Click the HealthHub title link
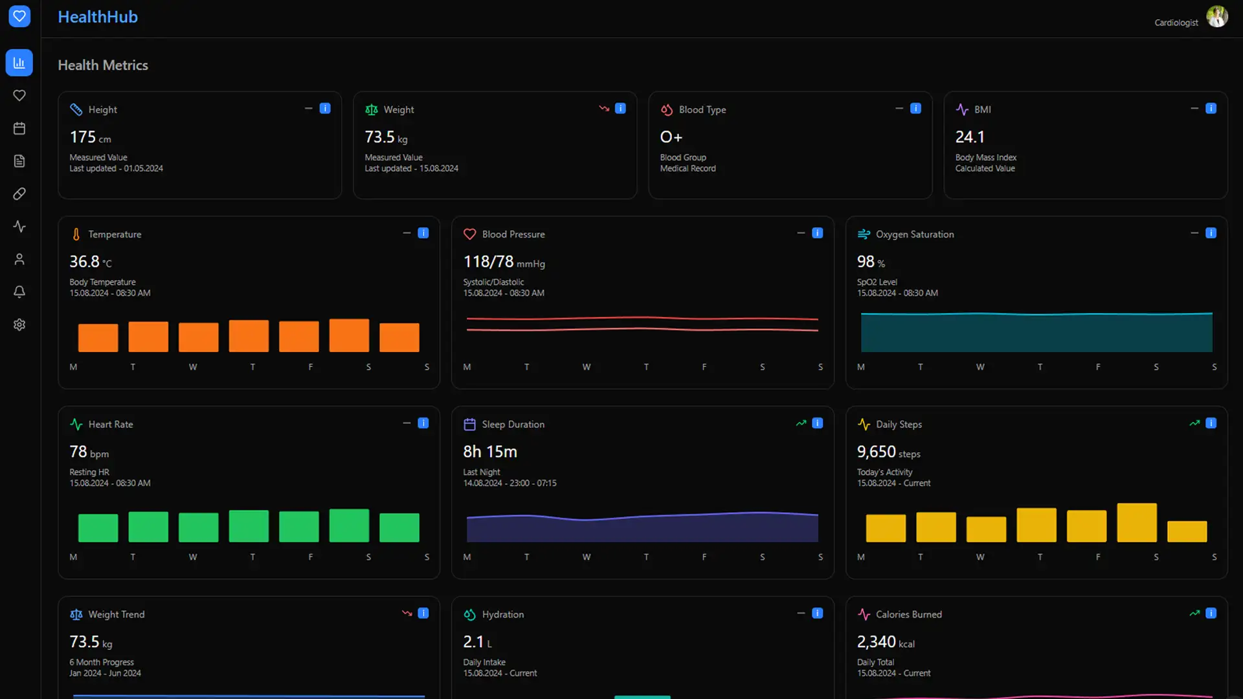Viewport: 1243px width, 699px height. tap(98, 17)
